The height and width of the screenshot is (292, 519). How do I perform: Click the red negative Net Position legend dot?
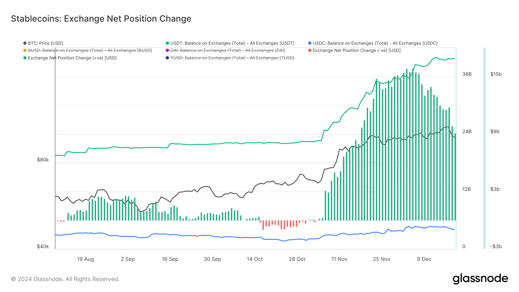click(310, 50)
